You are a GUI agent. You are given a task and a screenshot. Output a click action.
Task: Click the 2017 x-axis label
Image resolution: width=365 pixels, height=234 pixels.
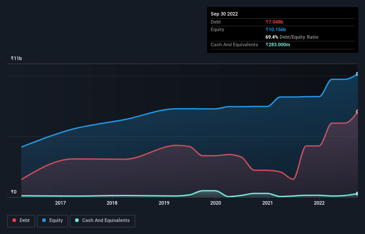[x=60, y=203]
